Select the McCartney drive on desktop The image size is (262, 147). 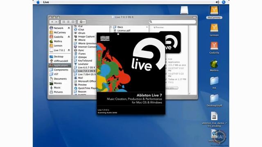tap(214, 12)
